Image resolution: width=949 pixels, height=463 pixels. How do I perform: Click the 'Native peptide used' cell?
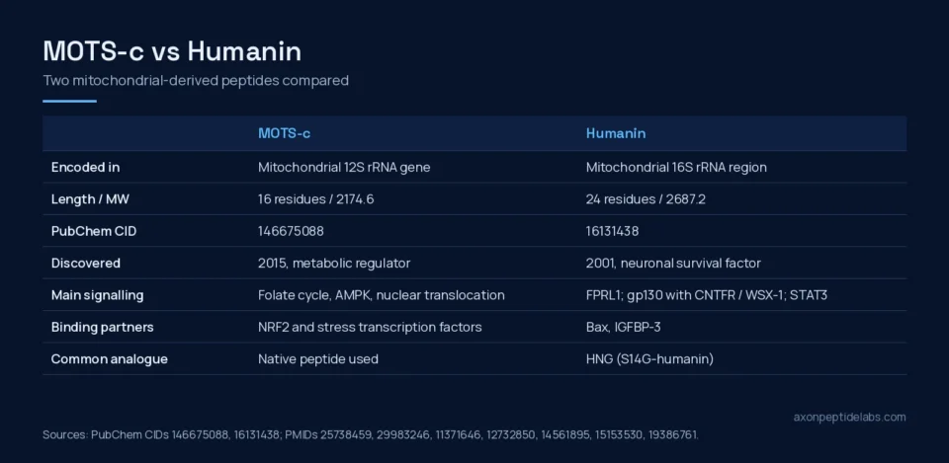[317, 359]
